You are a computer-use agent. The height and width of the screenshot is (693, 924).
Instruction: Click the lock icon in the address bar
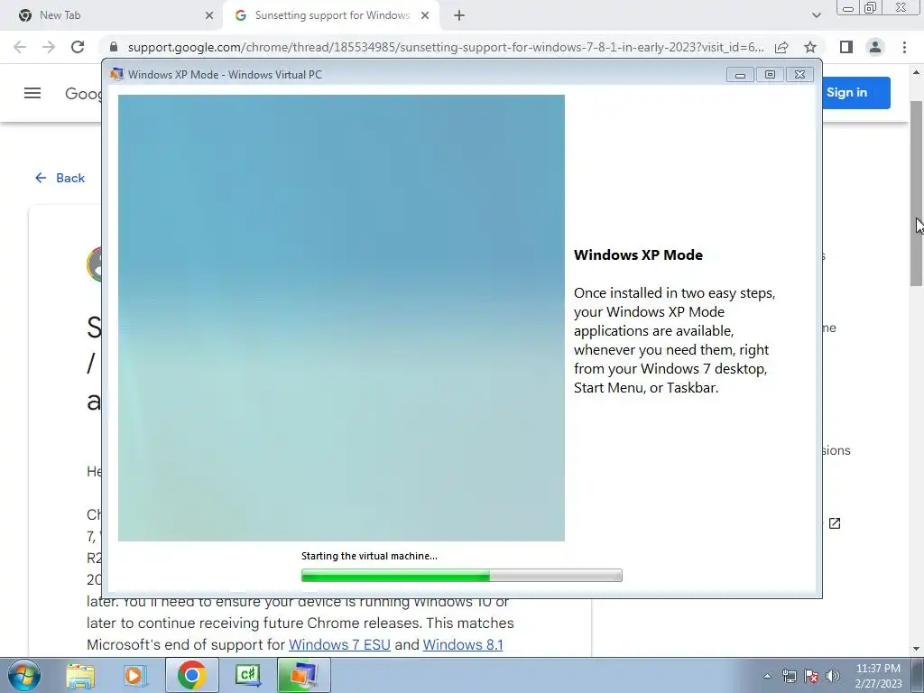pyautogui.click(x=114, y=47)
